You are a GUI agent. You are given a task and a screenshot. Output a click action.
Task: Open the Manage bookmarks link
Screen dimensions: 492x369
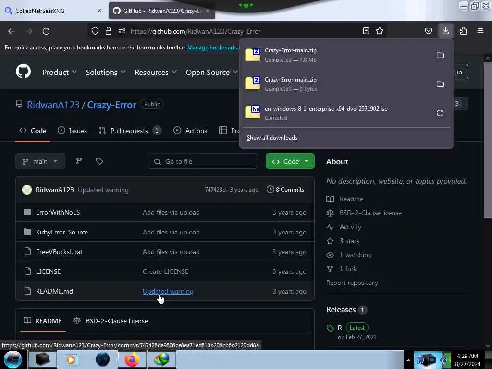pos(213,48)
